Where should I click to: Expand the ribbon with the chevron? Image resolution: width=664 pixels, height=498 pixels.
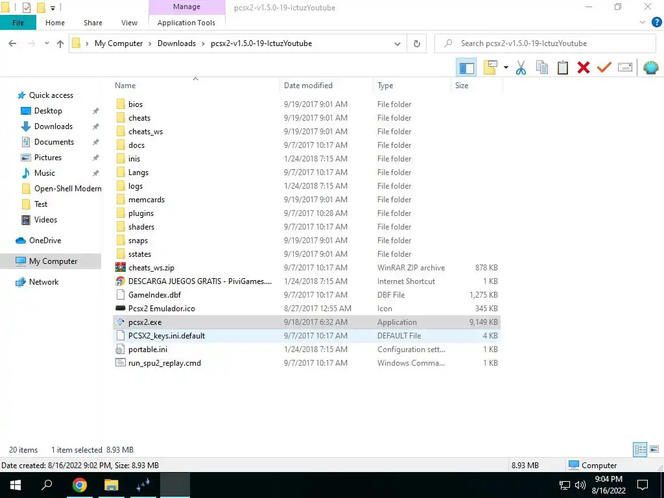tap(643, 23)
